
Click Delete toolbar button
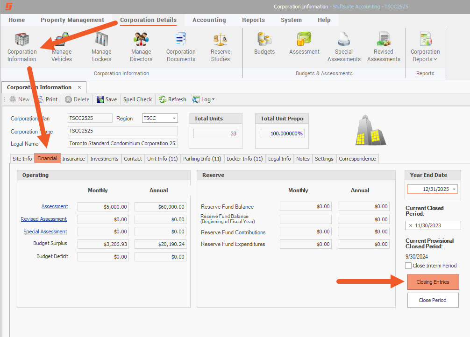(x=78, y=99)
